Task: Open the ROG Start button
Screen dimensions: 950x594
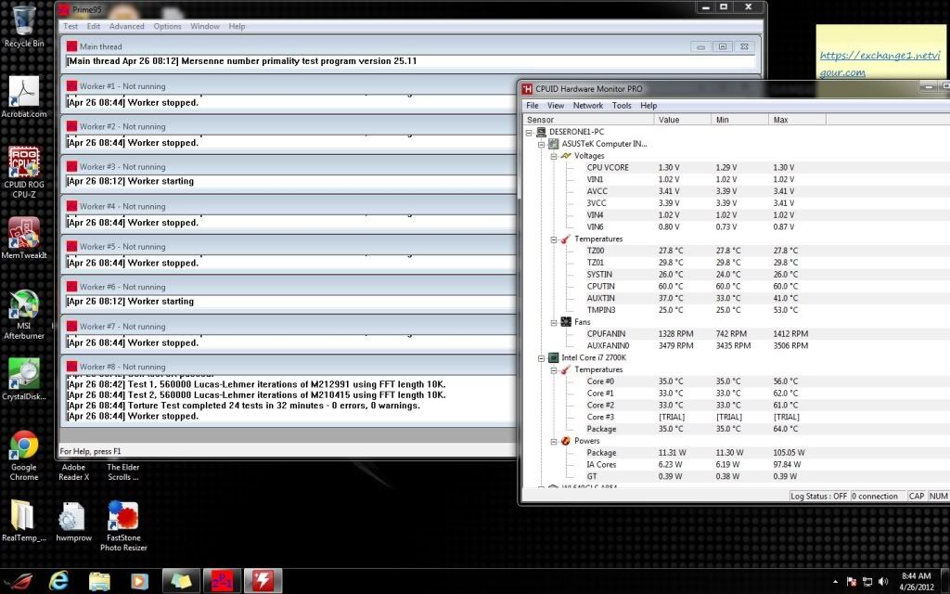Action: pyautogui.click(x=19, y=581)
